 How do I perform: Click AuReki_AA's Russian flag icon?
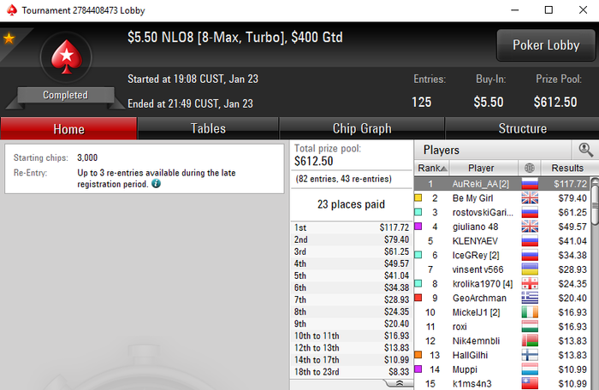[x=530, y=184]
